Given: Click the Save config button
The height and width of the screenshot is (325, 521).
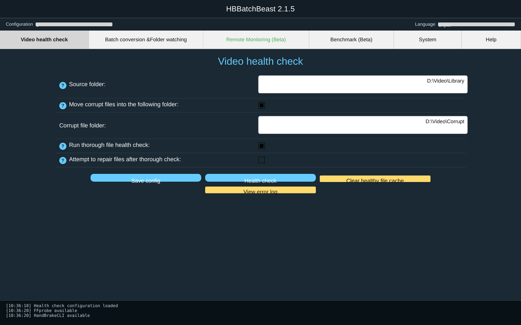Looking at the screenshot, I should (146, 178).
